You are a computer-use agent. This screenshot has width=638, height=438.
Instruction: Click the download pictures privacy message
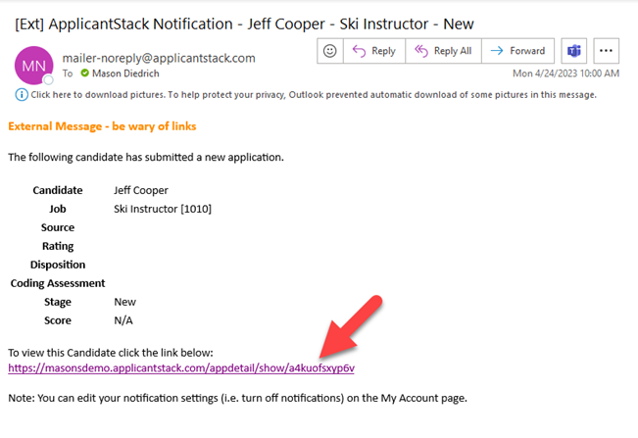(x=314, y=94)
